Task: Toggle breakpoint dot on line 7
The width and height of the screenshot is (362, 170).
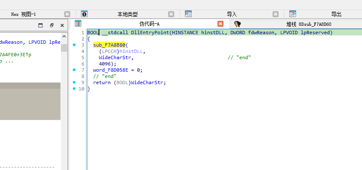Action: (74, 70)
